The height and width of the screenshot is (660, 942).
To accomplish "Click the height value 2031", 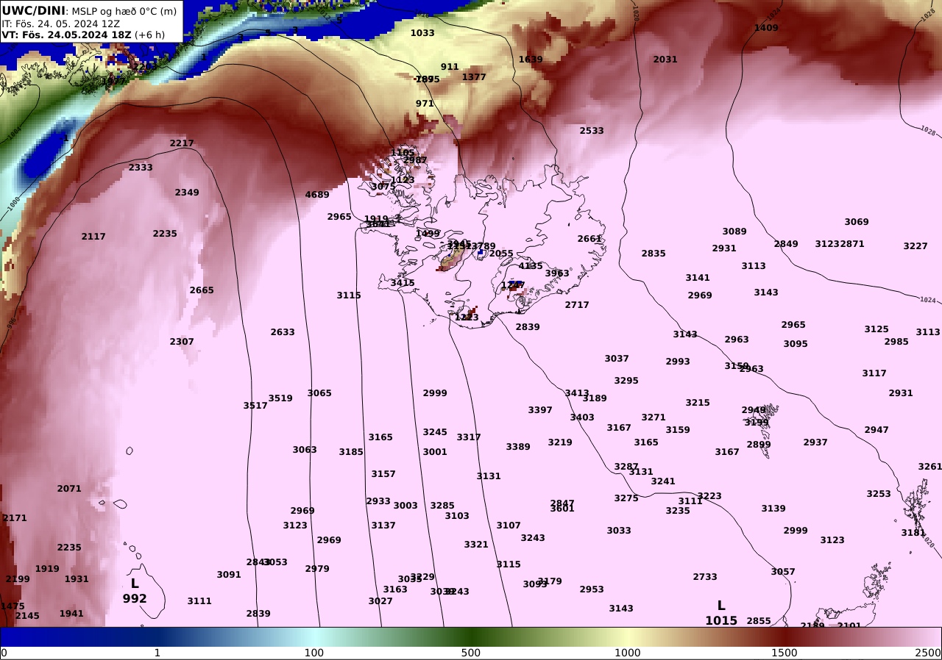I will click(665, 60).
